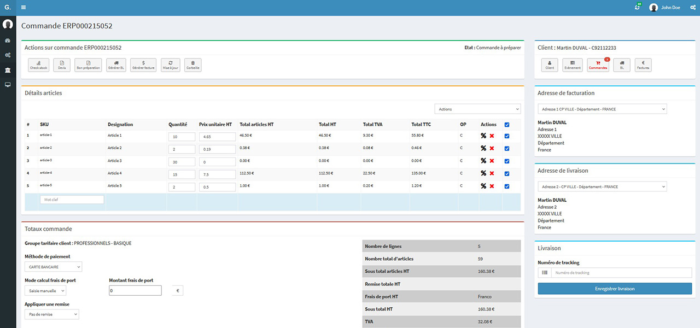Uncheck the checkbox for Article 5 row
Image resolution: width=700 pixels, height=328 pixels.
pyautogui.click(x=507, y=186)
